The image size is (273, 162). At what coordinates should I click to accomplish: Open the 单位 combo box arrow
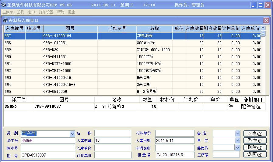click(x=237, y=140)
